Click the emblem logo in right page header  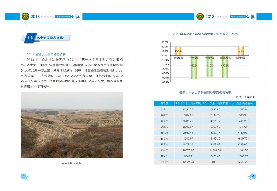200,17
